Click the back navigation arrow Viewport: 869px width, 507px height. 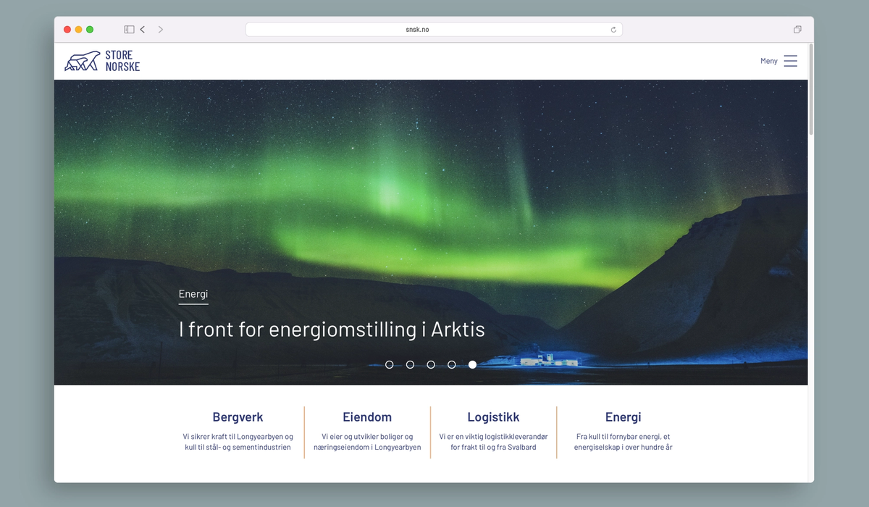(143, 29)
